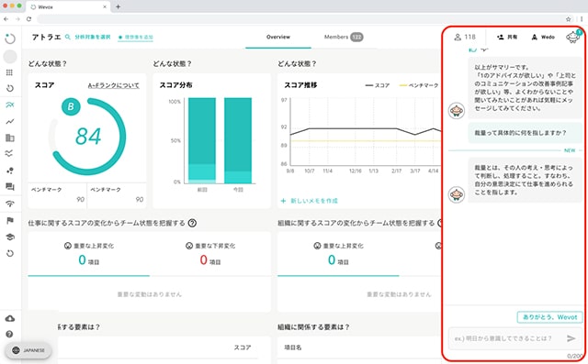Click the ありがとう、Wevot quick reply button
The height and width of the screenshot is (364, 588).
pos(549,317)
